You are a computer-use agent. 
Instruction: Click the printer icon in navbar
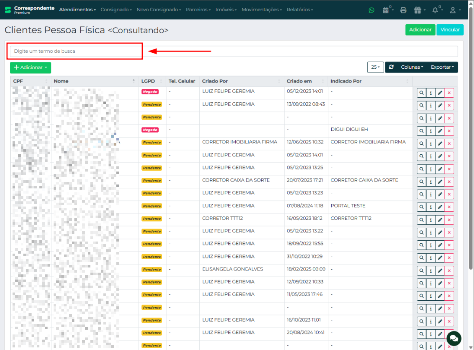pos(403,10)
